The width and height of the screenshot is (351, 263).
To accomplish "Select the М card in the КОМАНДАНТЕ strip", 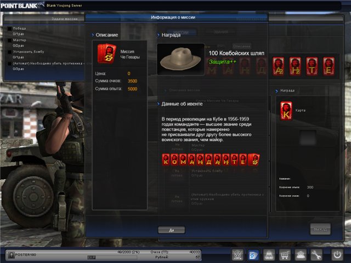I will point(183,159).
